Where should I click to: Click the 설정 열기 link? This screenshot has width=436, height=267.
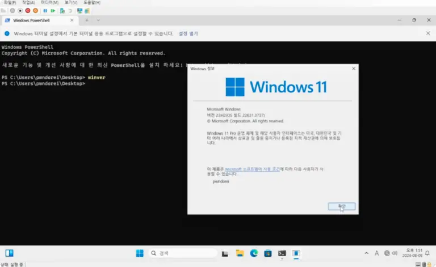188,33
